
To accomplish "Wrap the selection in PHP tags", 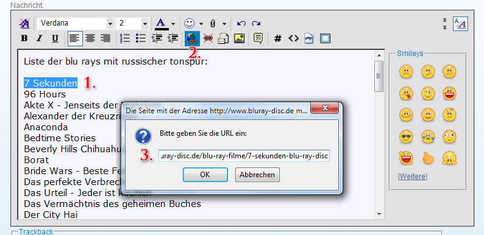I will [309, 38].
